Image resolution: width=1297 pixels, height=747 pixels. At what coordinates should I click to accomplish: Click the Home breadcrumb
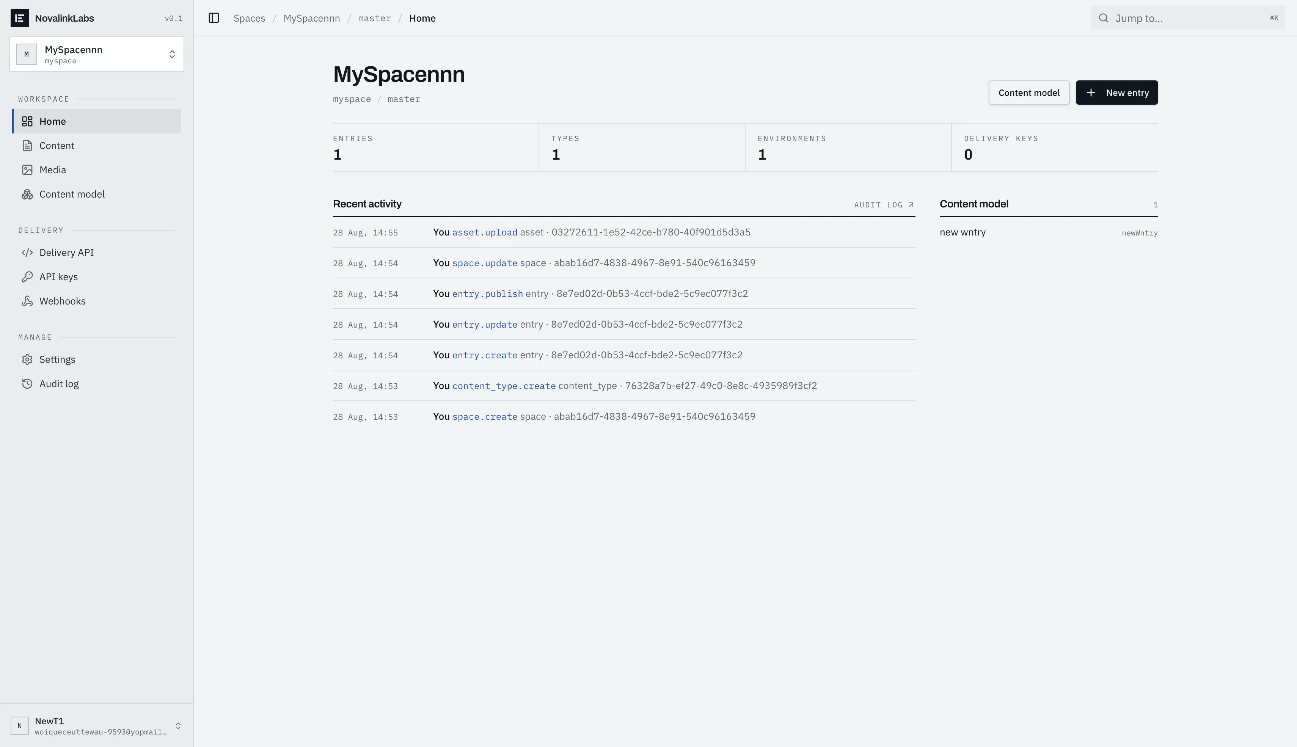point(422,18)
